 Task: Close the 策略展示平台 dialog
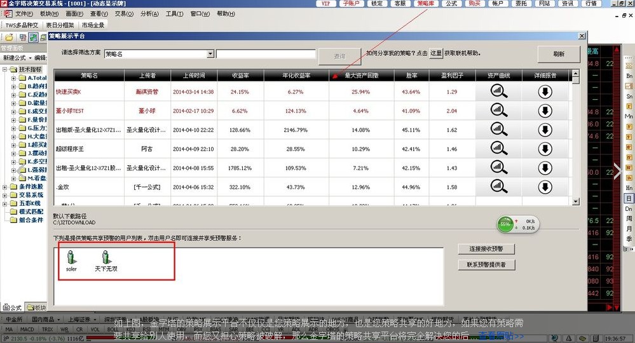[582, 36]
